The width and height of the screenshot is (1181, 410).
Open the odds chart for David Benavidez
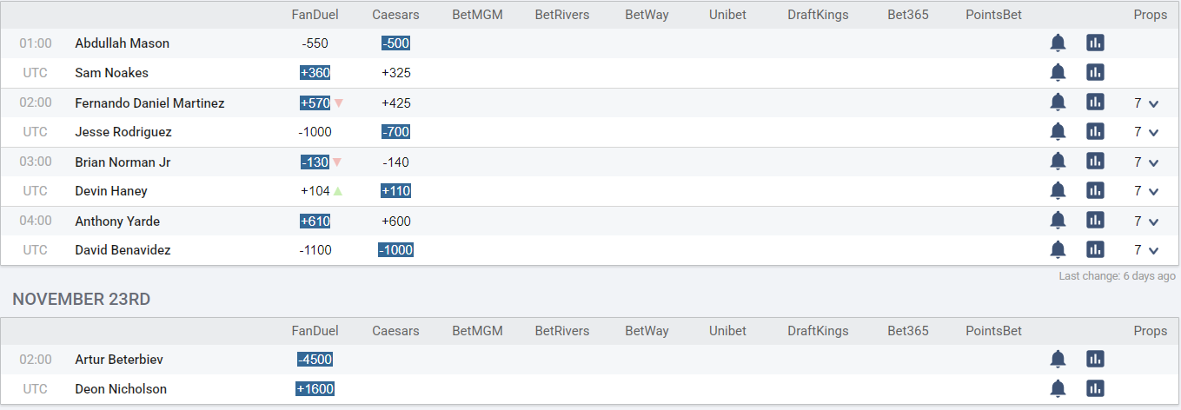pos(1095,250)
